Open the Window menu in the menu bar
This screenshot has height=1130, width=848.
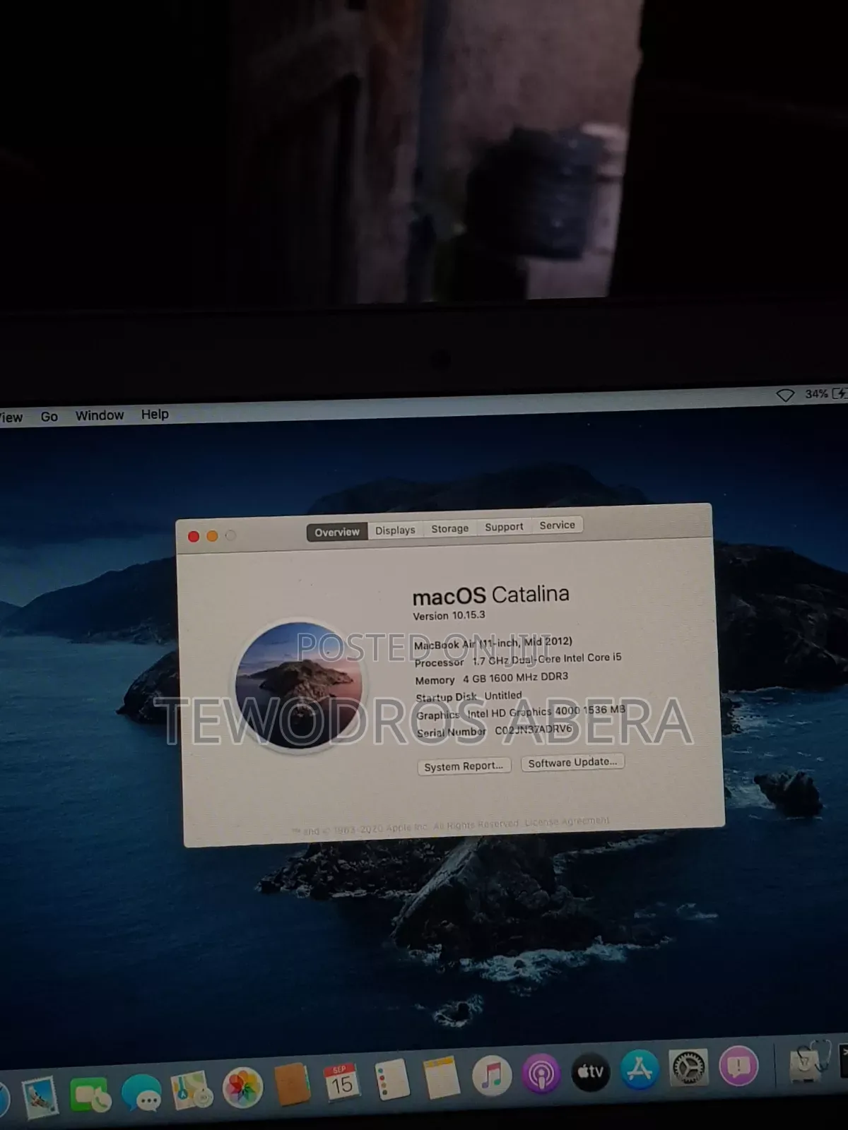[x=100, y=415]
